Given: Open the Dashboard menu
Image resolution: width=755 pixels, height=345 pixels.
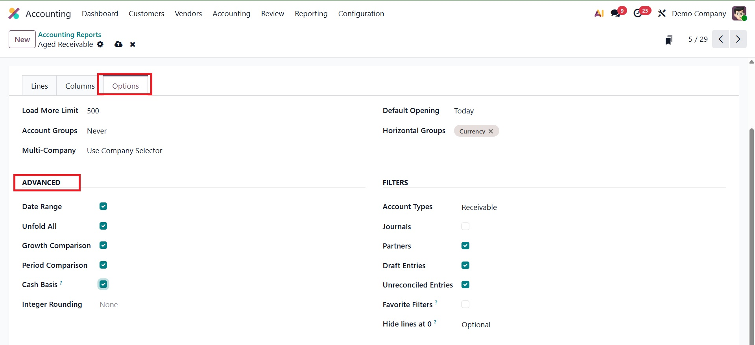Looking at the screenshot, I should pyautogui.click(x=100, y=13).
